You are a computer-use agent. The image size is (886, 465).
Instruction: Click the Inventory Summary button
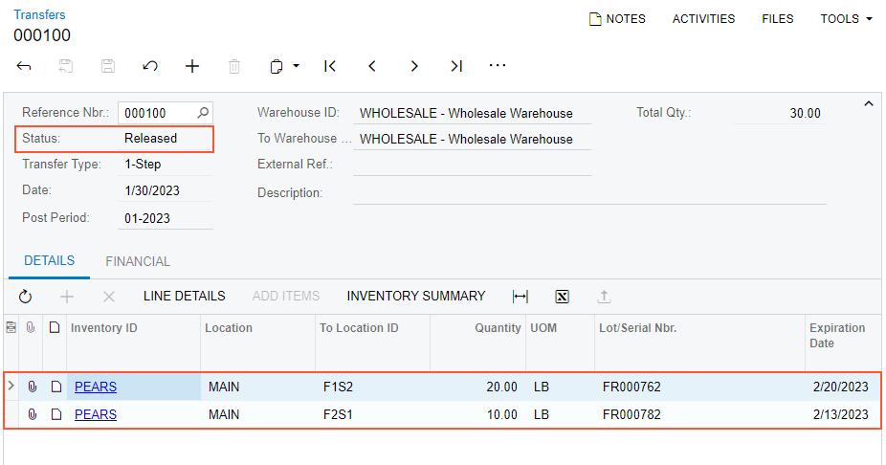[416, 297]
